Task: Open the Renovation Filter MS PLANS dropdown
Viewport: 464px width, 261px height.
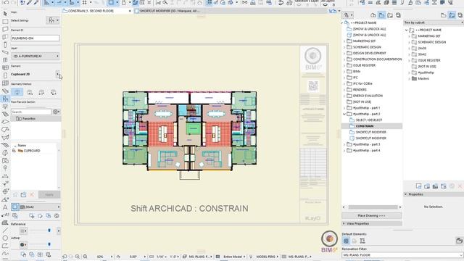Action: [x=402, y=255]
